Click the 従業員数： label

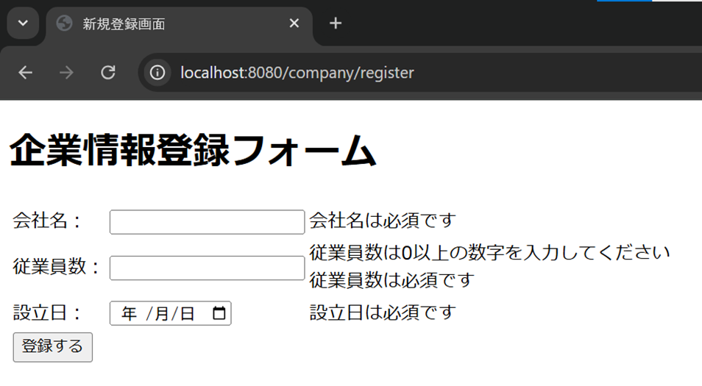point(57,267)
